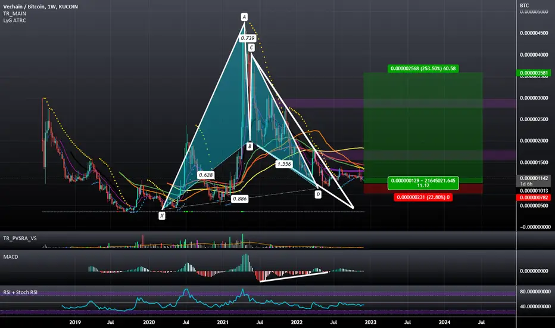Select the RSI + Stoch RSI indicator label
Screen dimensions: 555x328
(20, 292)
